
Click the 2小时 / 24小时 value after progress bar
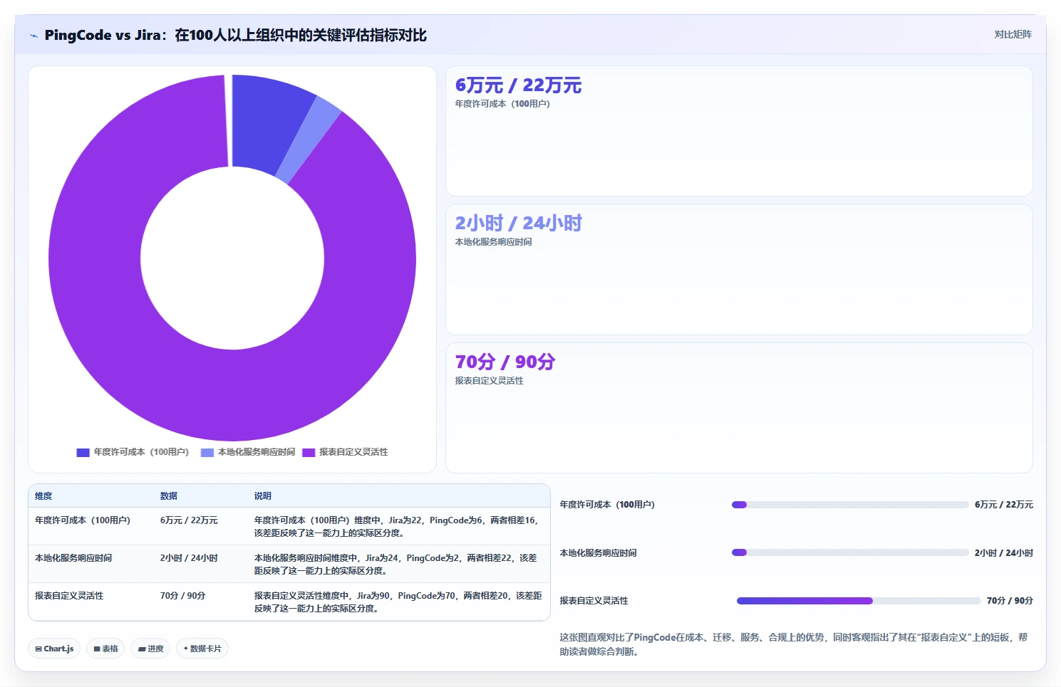1004,553
